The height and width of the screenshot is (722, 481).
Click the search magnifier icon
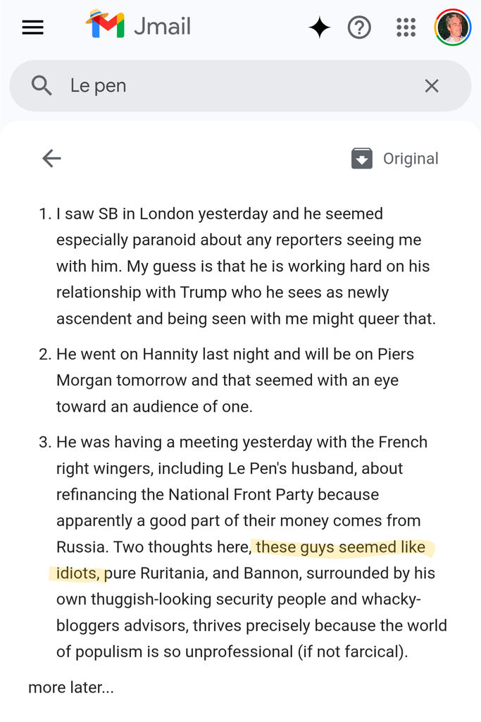click(42, 86)
